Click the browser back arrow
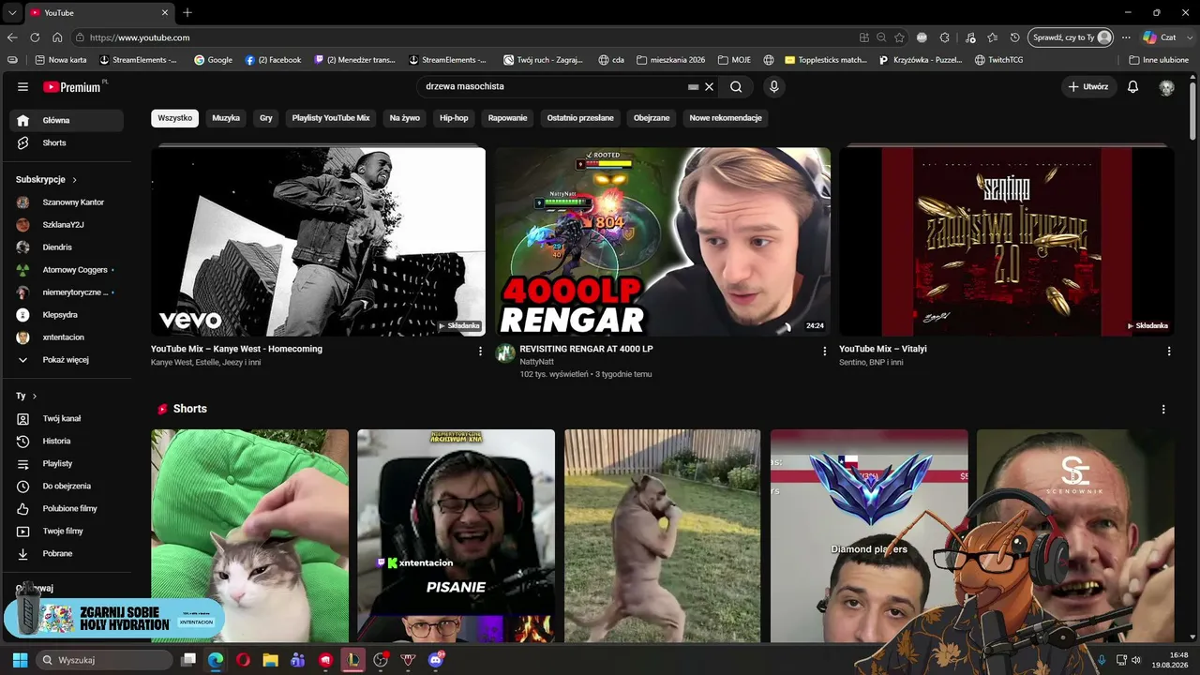The width and height of the screenshot is (1200, 675). (x=12, y=37)
